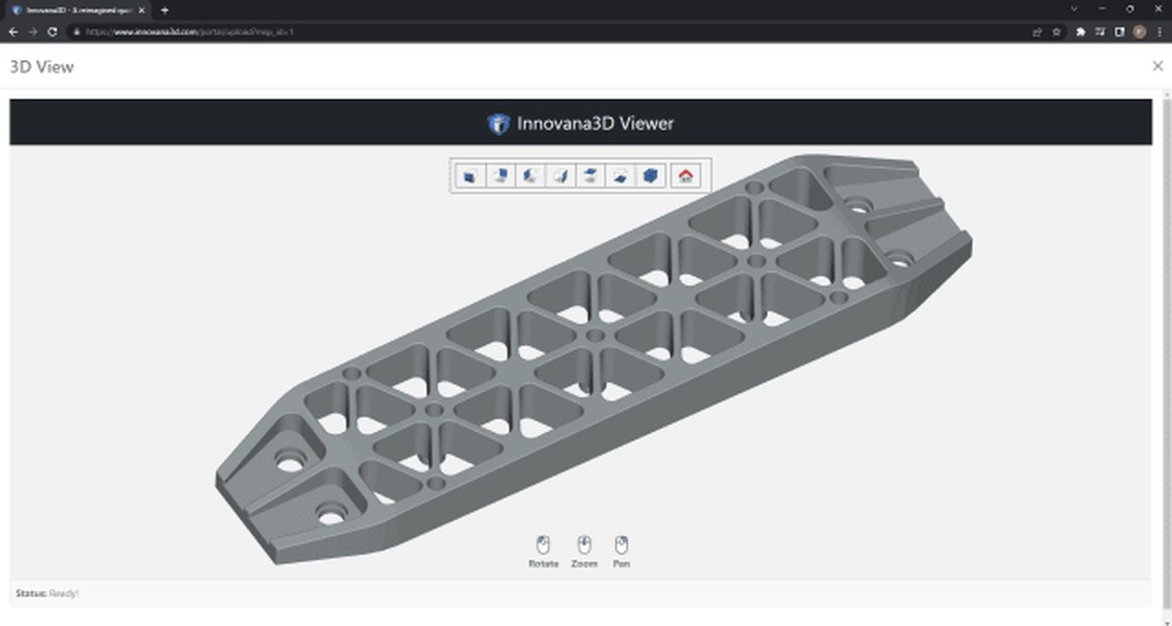Screen dimensions: 1172x626
Task: Open the Chrome three-dot menu
Action: (1160, 31)
